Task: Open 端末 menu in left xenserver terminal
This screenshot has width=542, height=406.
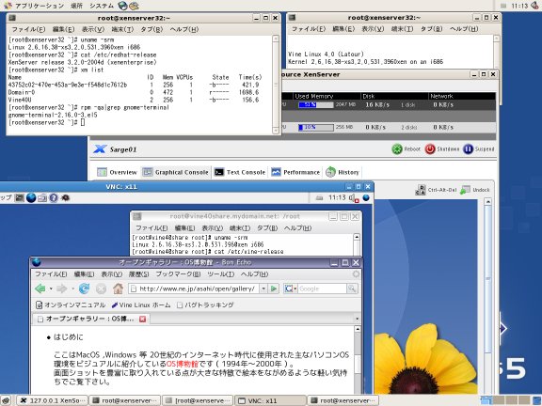Action: point(122,30)
